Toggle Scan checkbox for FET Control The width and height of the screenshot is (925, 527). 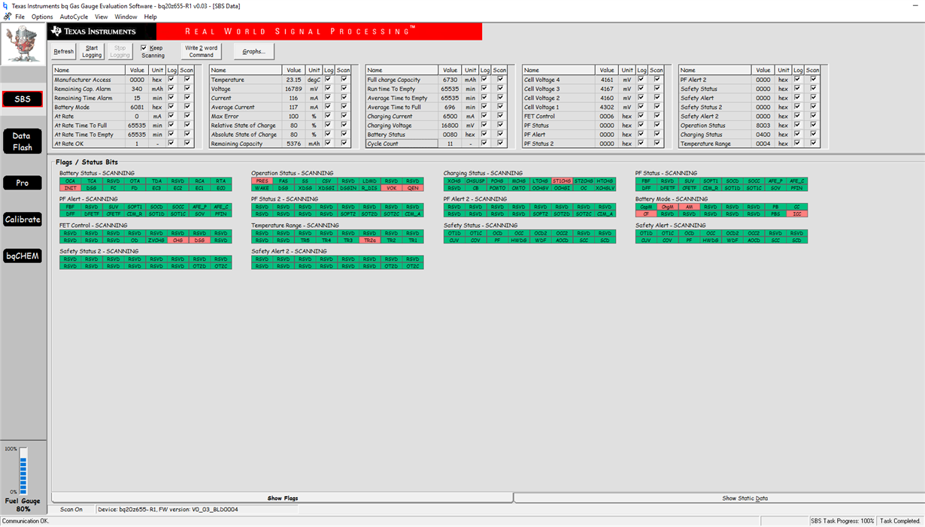coord(657,116)
